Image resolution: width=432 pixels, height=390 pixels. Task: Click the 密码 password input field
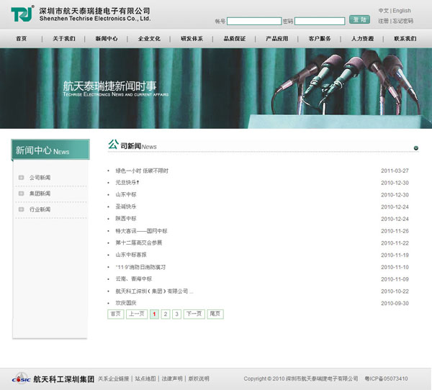(x=320, y=22)
